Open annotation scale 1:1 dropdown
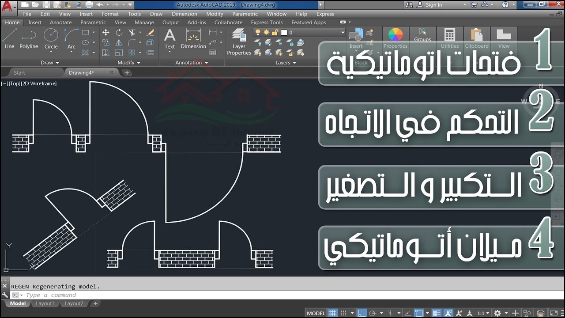565x318 pixels. [483, 313]
